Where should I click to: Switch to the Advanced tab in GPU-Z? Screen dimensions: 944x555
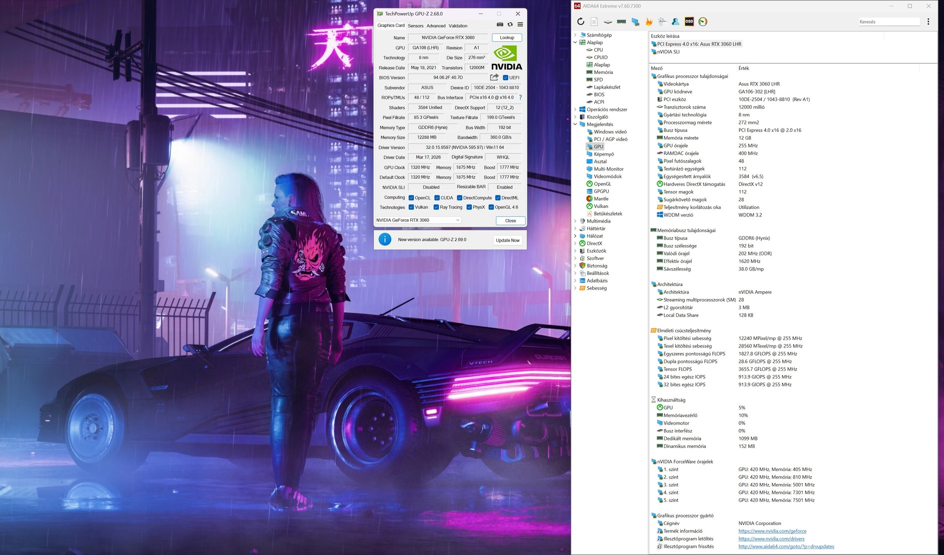click(436, 26)
